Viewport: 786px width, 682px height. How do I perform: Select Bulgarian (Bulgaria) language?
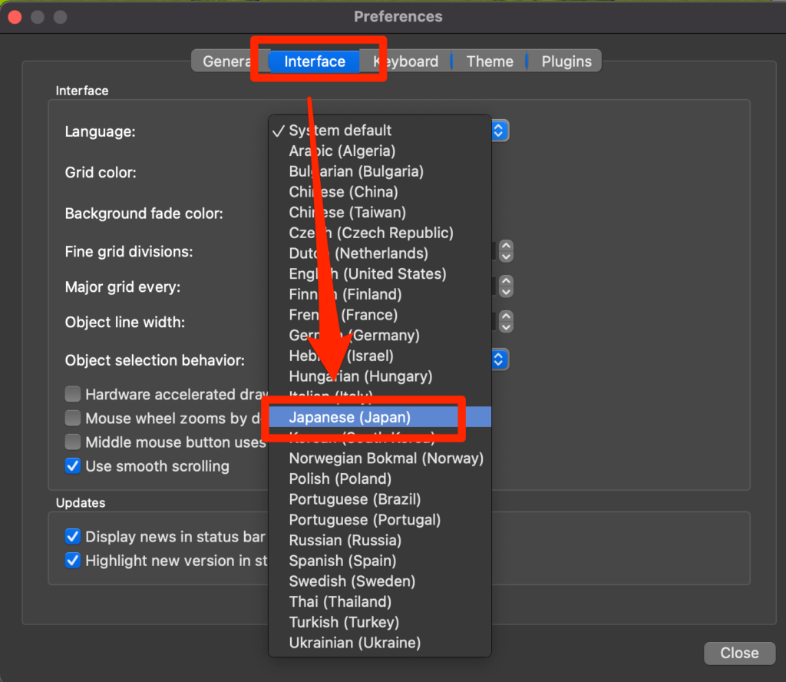pyautogui.click(x=380, y=171)
